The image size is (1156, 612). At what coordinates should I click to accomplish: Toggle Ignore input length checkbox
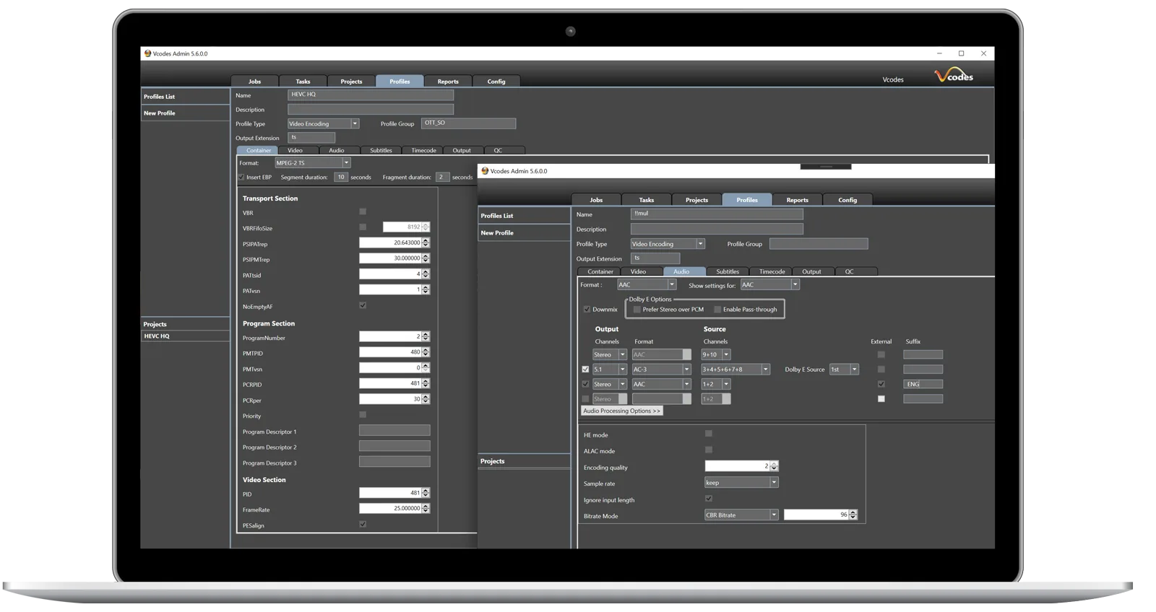[x=709, y=499]
